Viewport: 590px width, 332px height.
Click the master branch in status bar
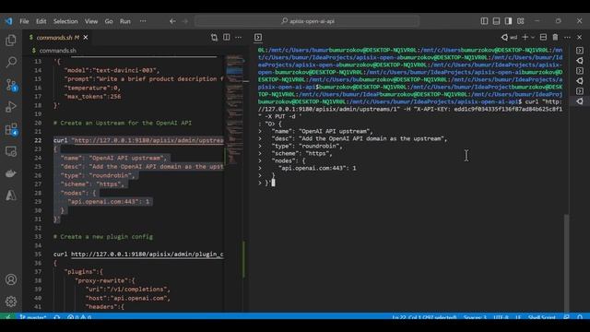(33, 317)
